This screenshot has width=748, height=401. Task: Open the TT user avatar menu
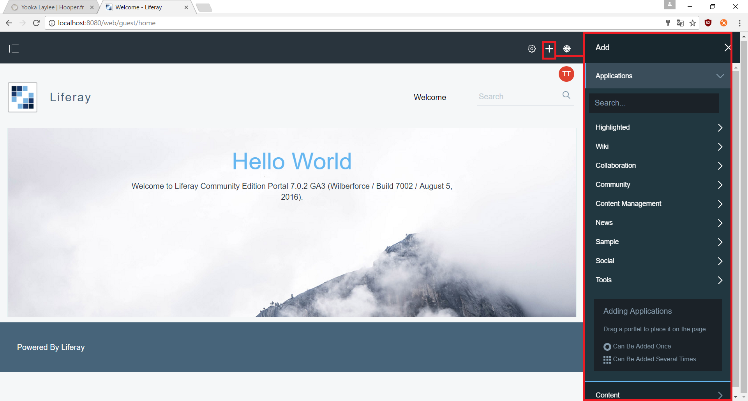click(566, 74)
